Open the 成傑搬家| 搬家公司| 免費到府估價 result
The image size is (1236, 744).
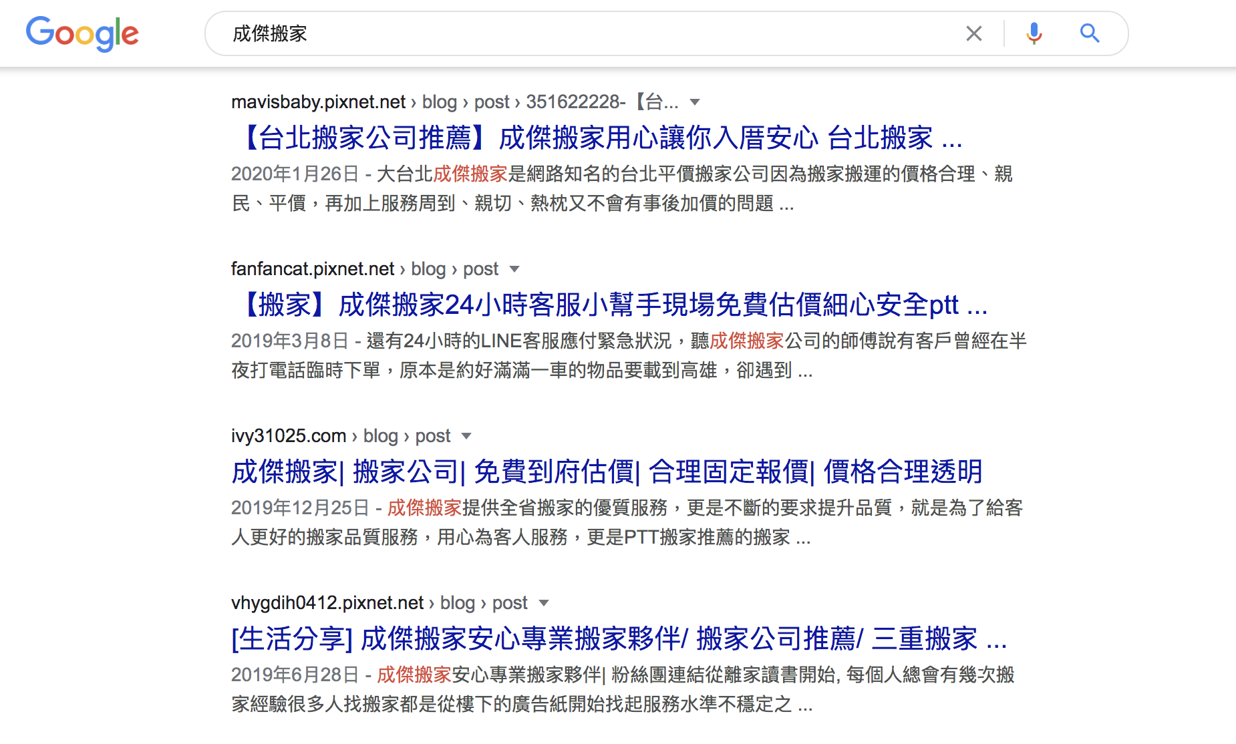point(607,472)
